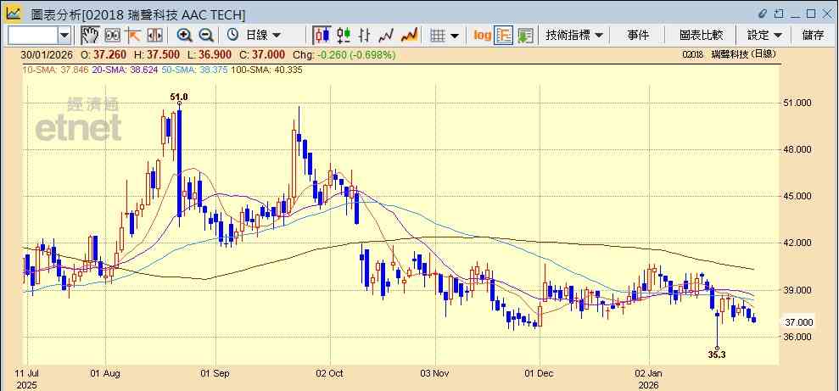Switch to line chart type
Image resolution: width=839 pixels, height=391 pixels.
point(386,36)
